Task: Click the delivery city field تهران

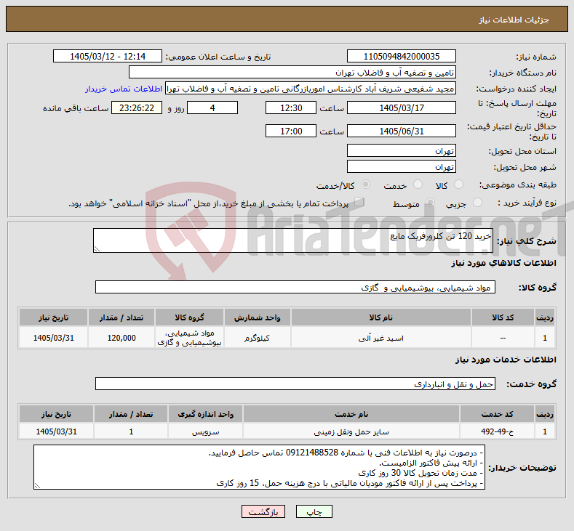Action: click(401, 166)
